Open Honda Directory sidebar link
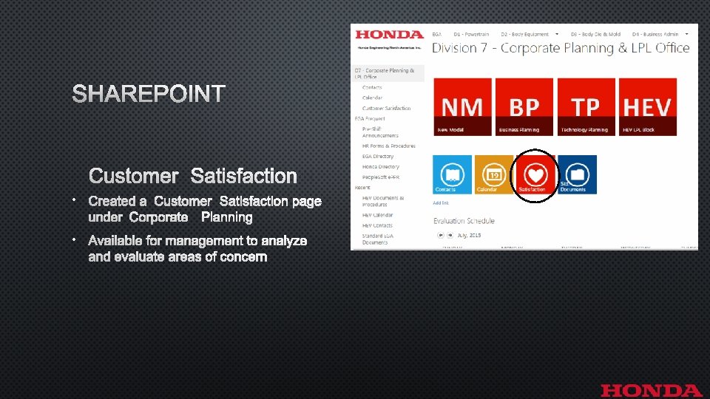This screenshot has height=399, width=710. pos(380,167)
